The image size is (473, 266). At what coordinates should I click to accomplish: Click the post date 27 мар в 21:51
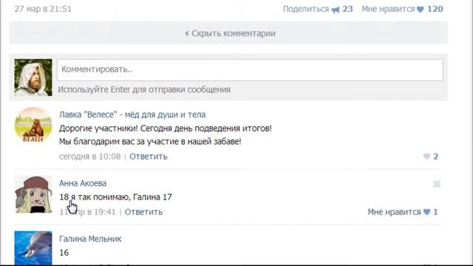click(43, 9)
